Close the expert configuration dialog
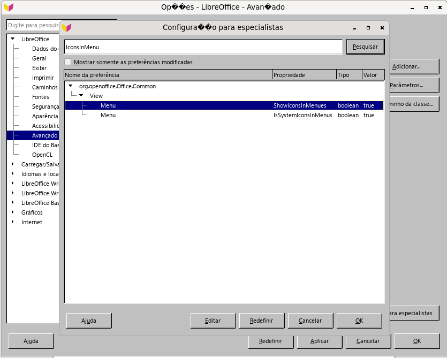The image size is (447, 358). coord(382,28)
